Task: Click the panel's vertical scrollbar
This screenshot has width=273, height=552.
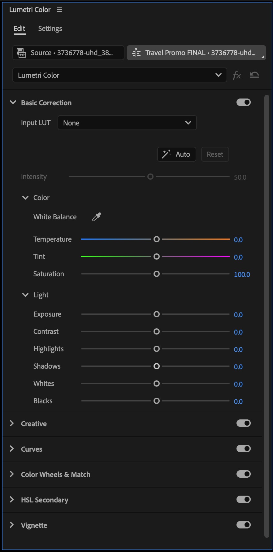Action: [267, 316]
